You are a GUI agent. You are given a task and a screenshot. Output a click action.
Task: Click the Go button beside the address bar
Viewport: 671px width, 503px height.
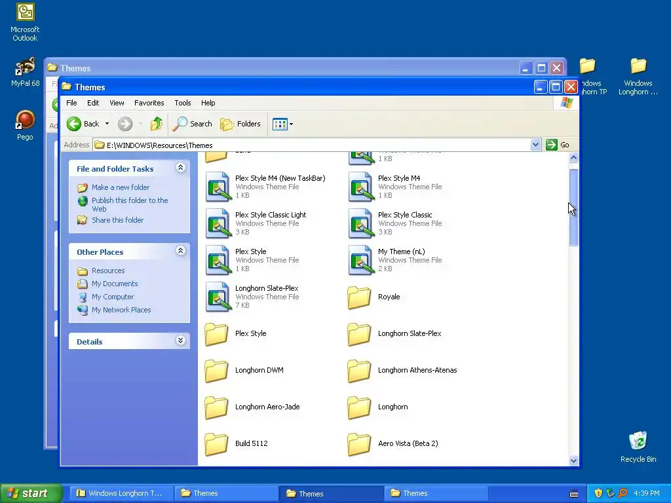[x=558, y=145]
